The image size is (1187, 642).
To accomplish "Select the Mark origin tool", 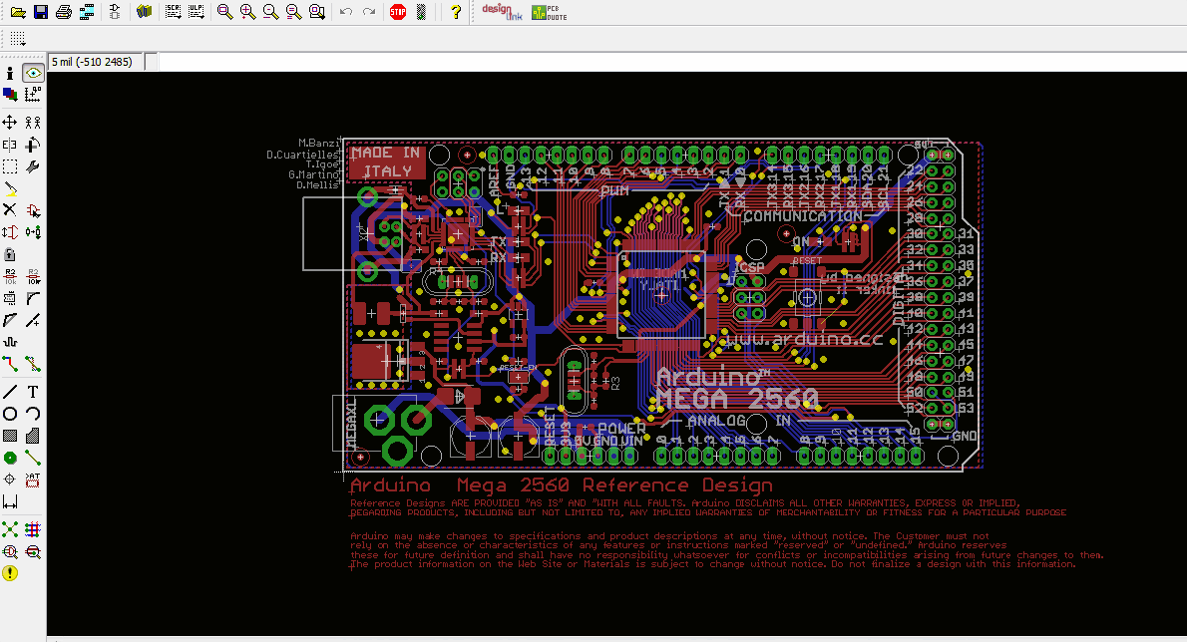I will 33,95.
